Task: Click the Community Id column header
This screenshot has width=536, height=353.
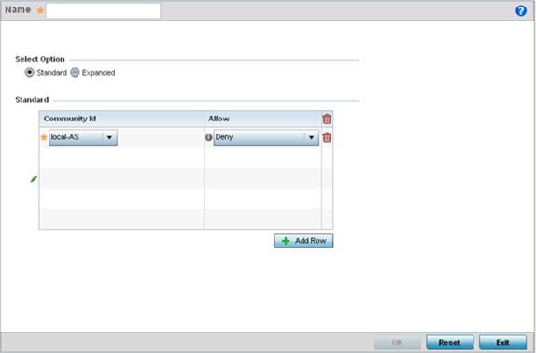Action: 122,119
